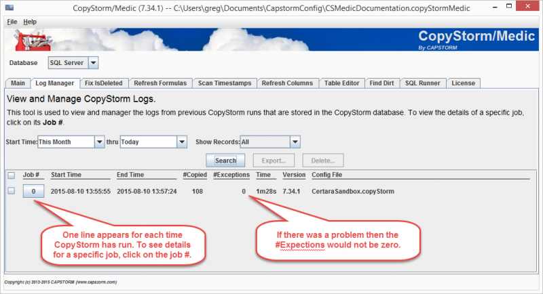Screen dimensions: 543x294
Task: Tick the select-all checkbox in table header
Action: tap(12, 175)
